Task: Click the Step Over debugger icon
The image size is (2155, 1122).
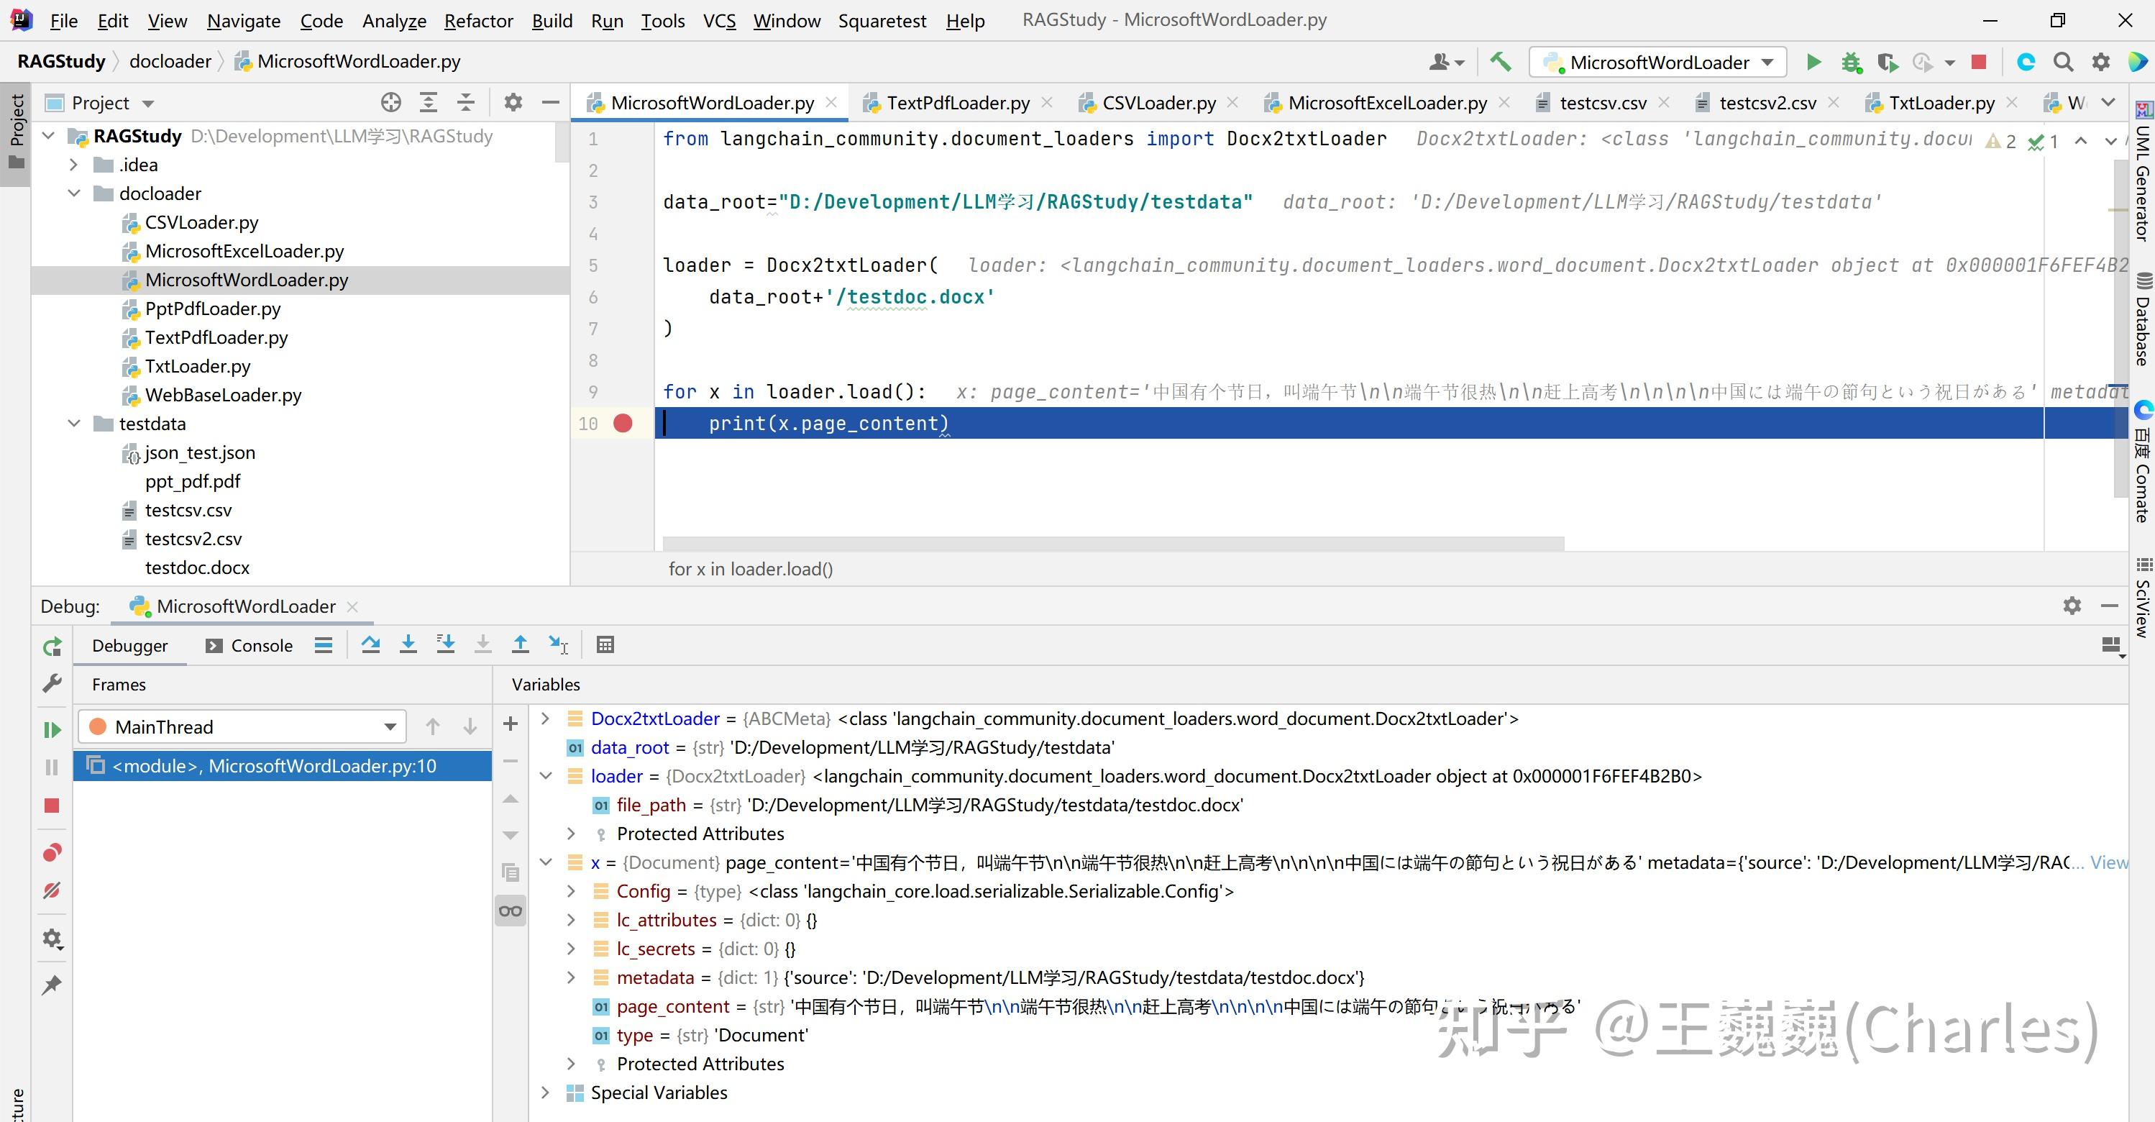Action: [x=370, y=644]
